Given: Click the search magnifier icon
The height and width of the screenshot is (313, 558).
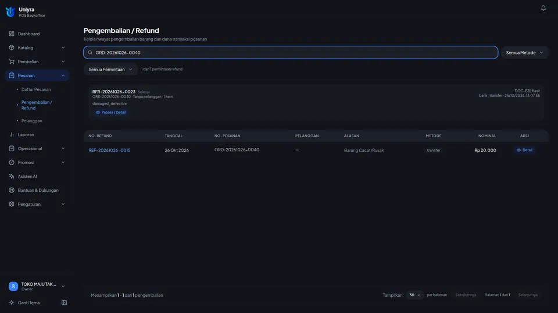Looking at the screenshot, I should tap(90, 53).
